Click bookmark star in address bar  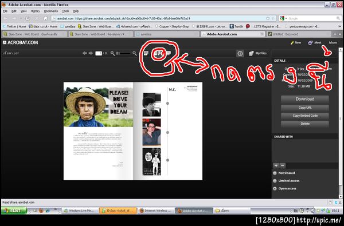coord(268,18)
